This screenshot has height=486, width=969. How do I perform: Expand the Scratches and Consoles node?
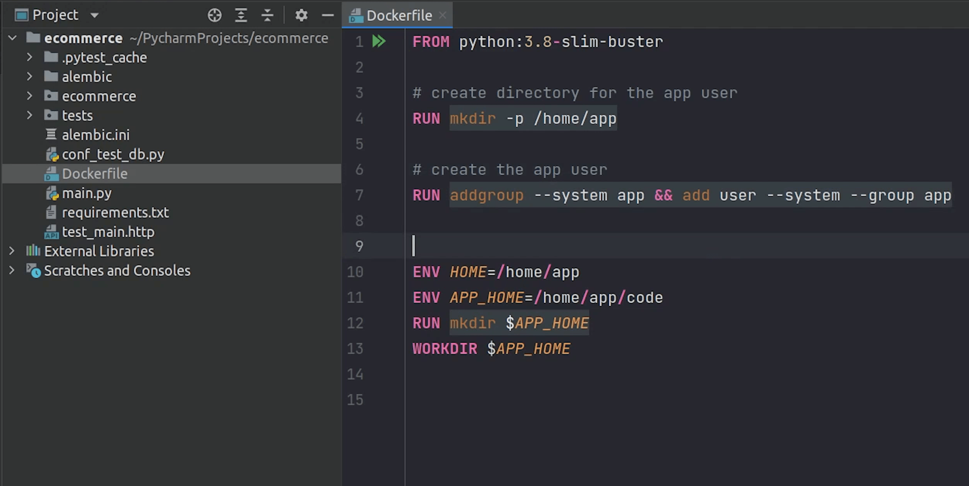(12, 271)
